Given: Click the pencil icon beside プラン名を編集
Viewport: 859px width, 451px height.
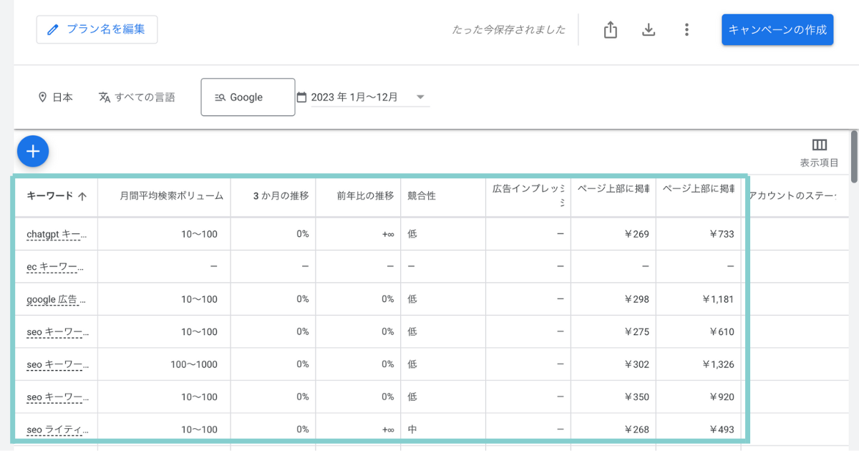Looking at the screenshot, I should click(x=52, y=29).
